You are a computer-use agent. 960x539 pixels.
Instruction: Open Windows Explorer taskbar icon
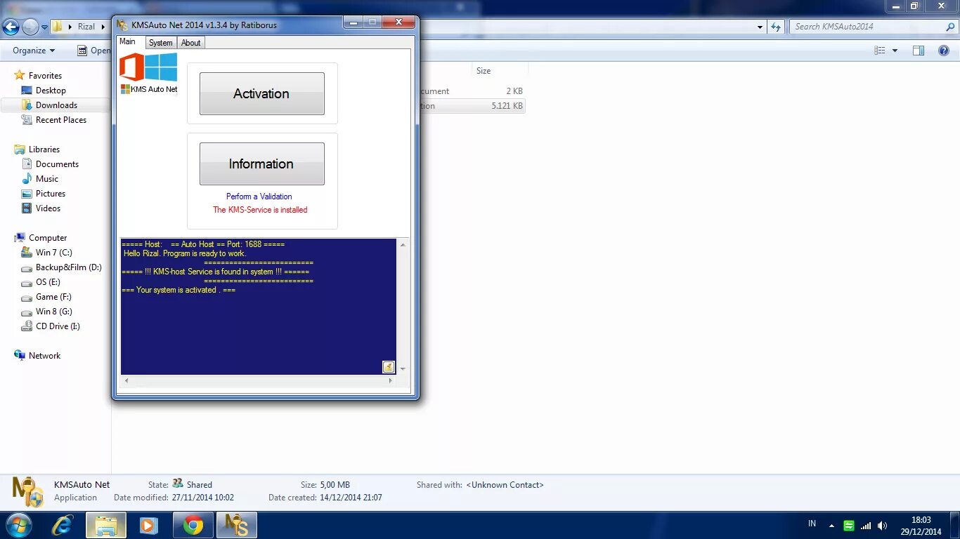tap(106, 525)
